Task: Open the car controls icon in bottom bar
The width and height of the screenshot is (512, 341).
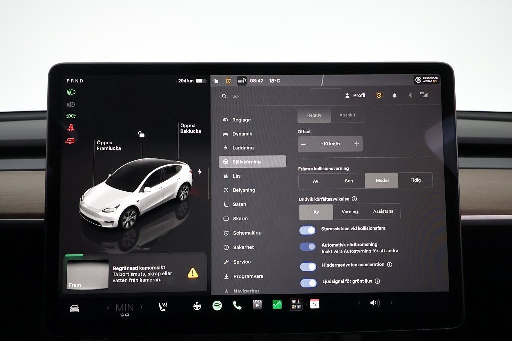Action: pyautogui.click(x=75, y=308)
